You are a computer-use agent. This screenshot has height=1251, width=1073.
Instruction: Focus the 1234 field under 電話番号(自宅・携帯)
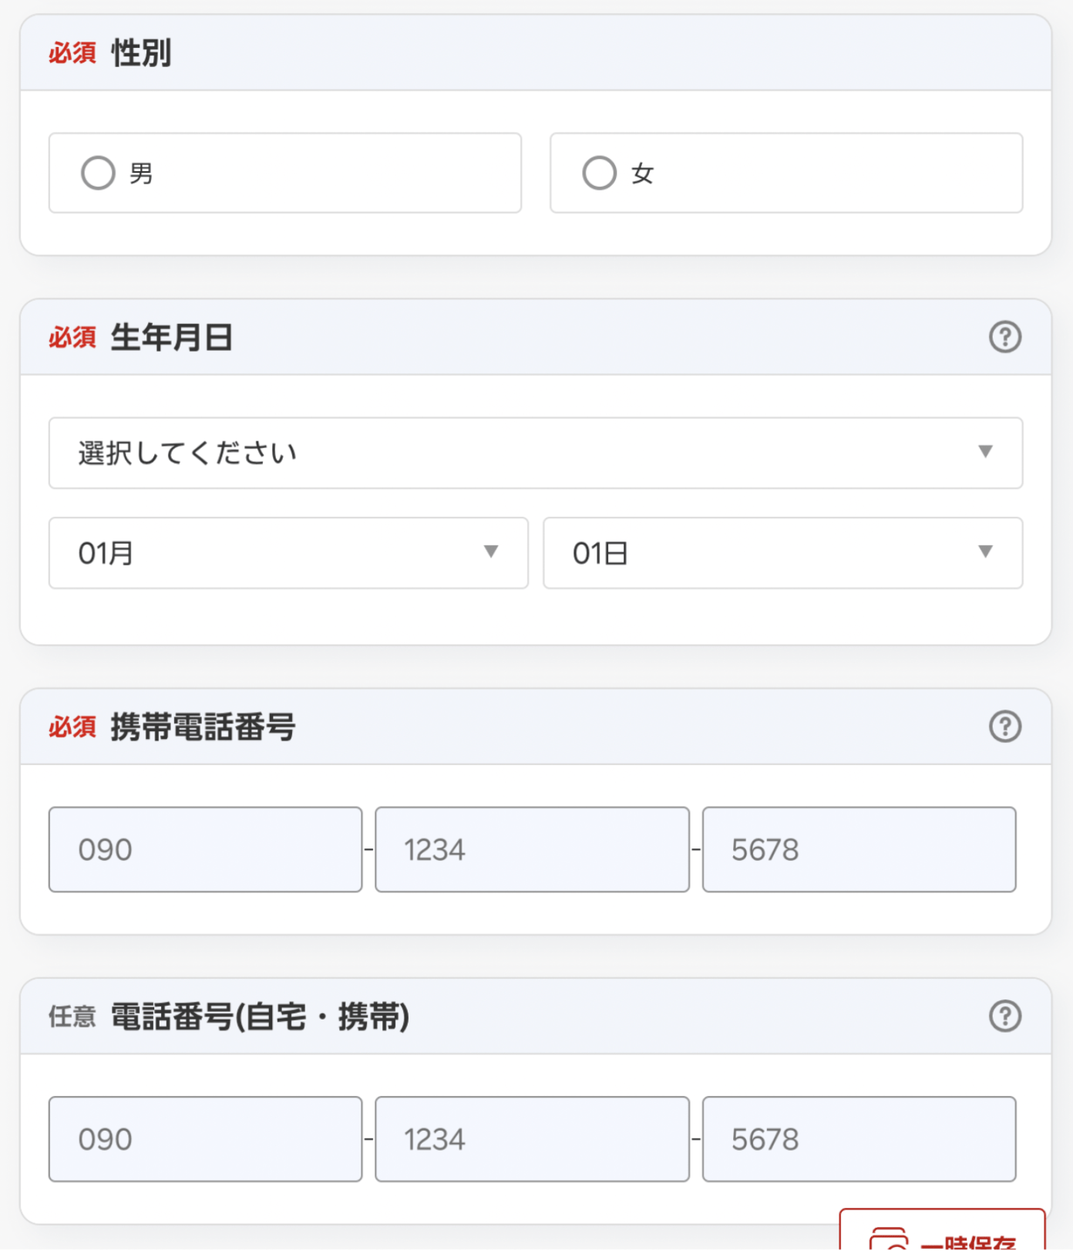point(532,1139)
